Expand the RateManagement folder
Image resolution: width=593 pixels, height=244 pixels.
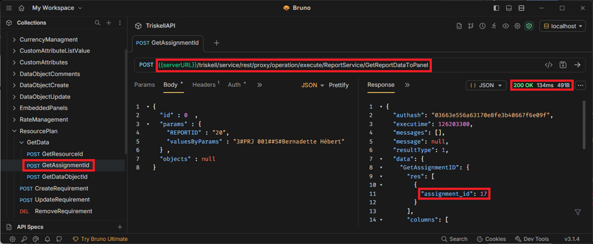44,120
